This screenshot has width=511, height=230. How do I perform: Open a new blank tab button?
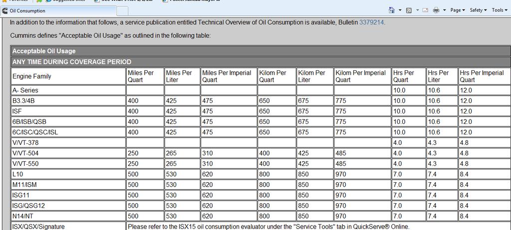(x=122, y=11)
